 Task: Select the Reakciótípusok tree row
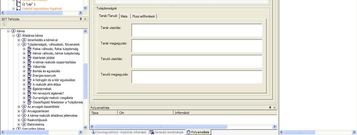(x=37, y=120)
